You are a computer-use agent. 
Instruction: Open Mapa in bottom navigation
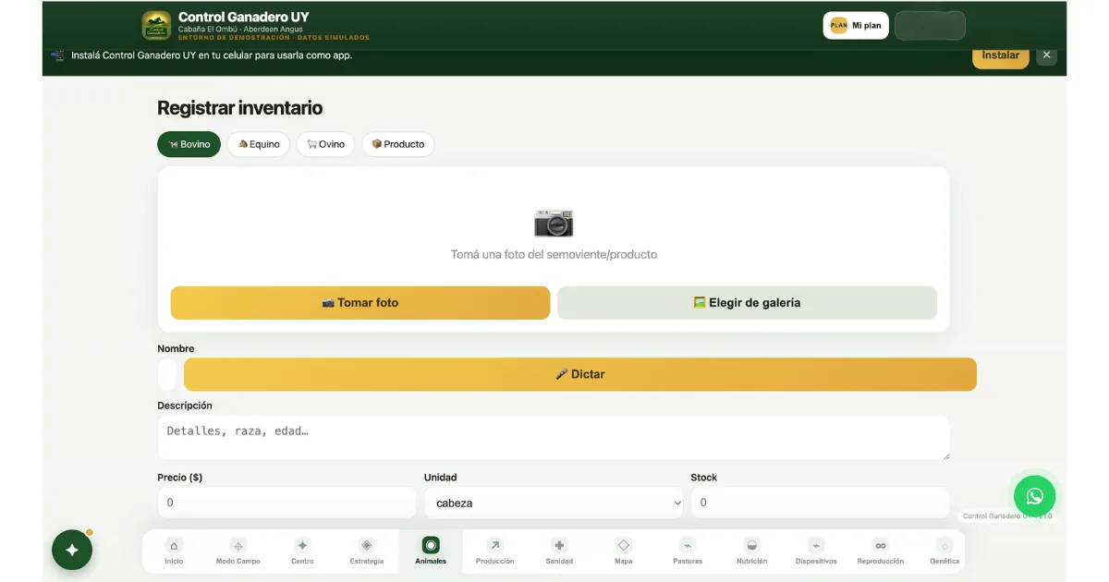[624, 551]
